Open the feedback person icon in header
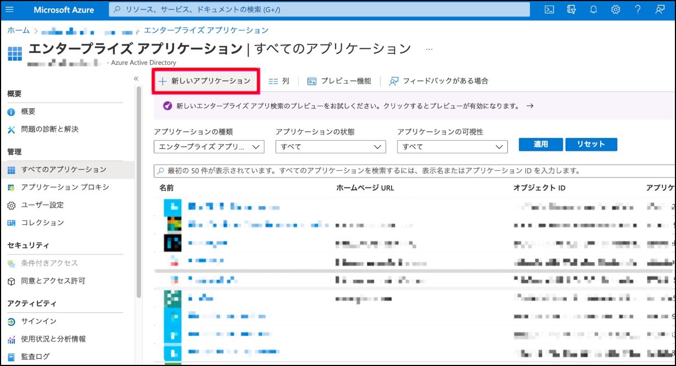Screen dimensions: 676x366 click(660, 9)
